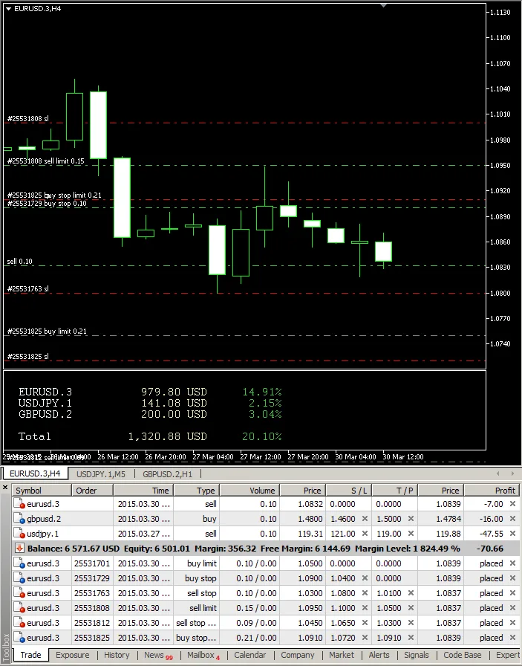522x666 pixels.
Task: Click the chart shift marker triangle
Action: point(383,5)
